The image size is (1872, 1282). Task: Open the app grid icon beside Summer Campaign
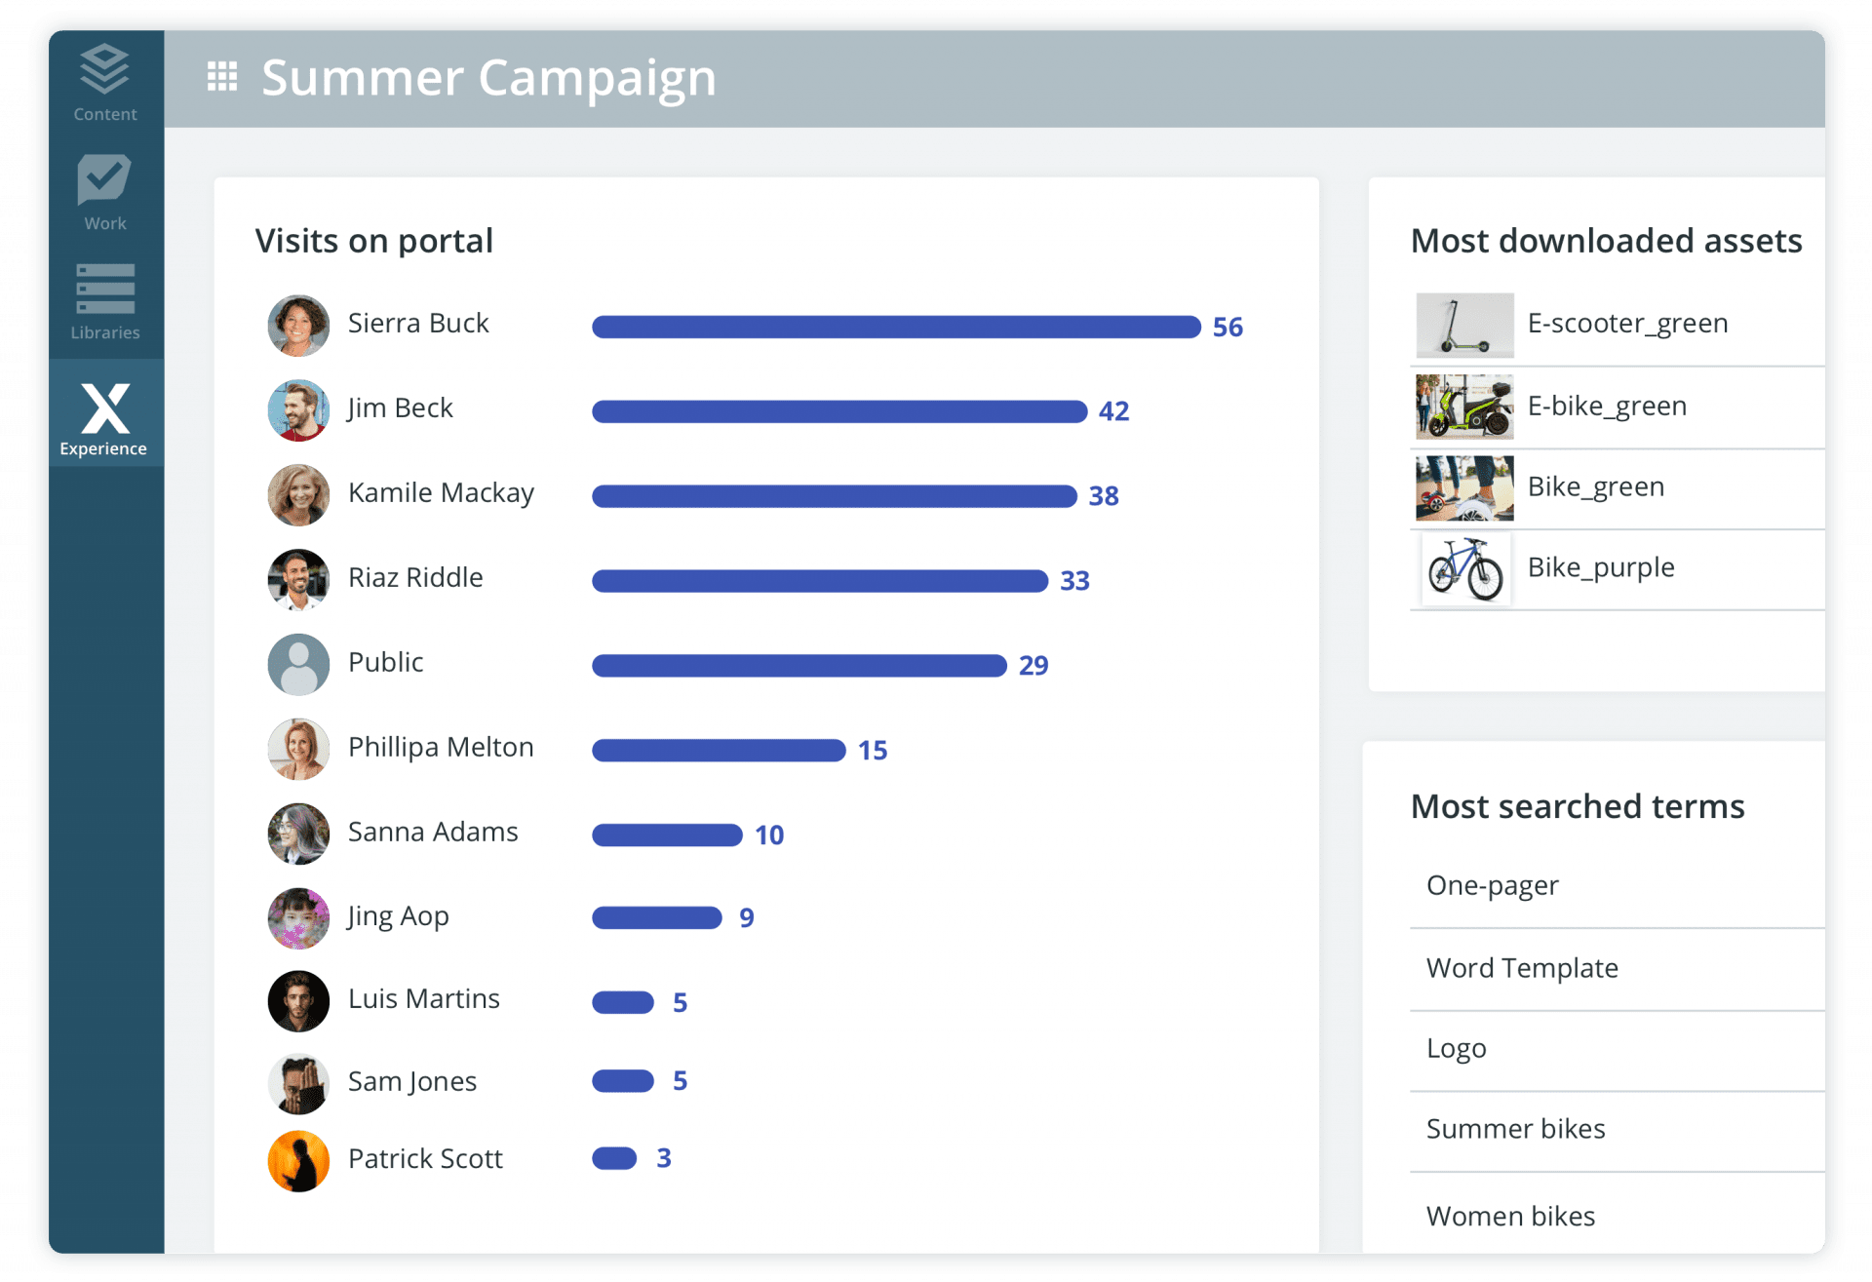pos(222,76)
